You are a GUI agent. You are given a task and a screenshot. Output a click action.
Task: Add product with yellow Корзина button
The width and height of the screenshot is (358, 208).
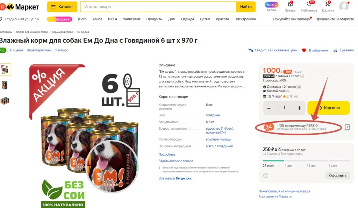[328, 108]
